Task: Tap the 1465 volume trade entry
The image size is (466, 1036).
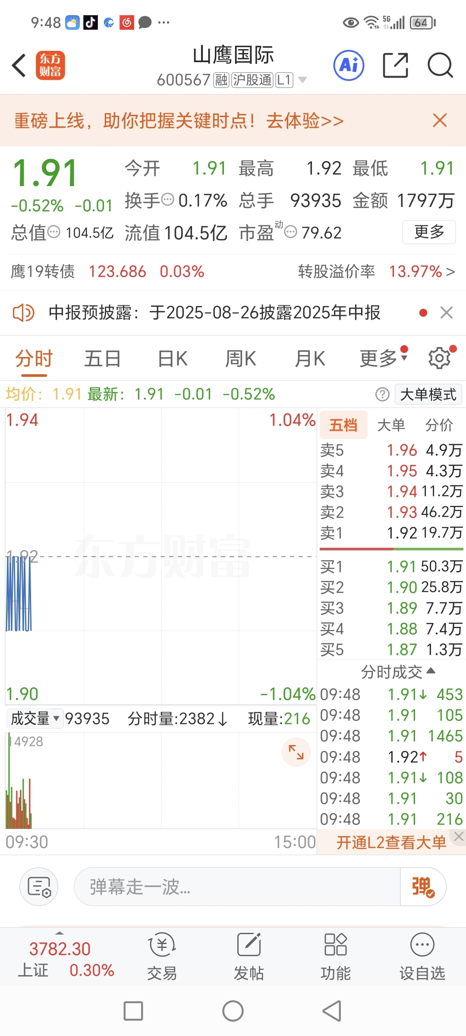Action: click(391, 736)
